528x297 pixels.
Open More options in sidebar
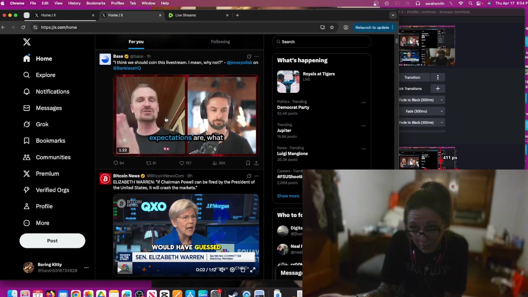tap(36, 223)
